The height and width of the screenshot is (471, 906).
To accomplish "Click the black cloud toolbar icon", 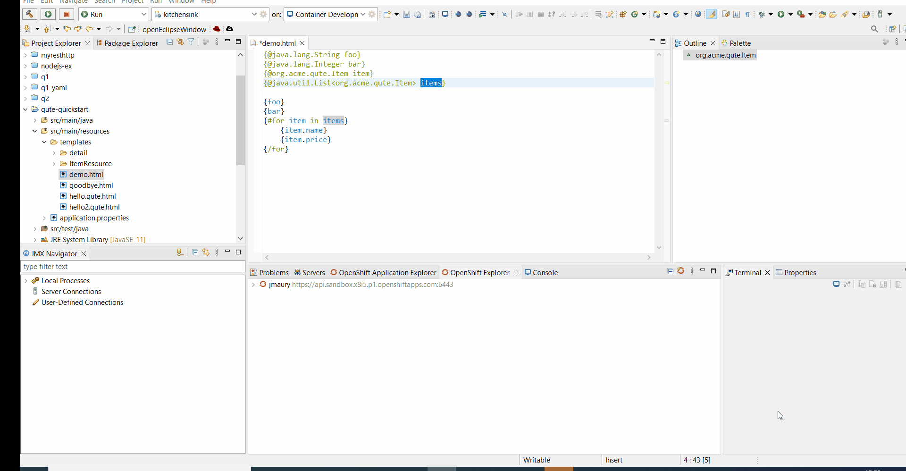I will (x=229, y=29).
